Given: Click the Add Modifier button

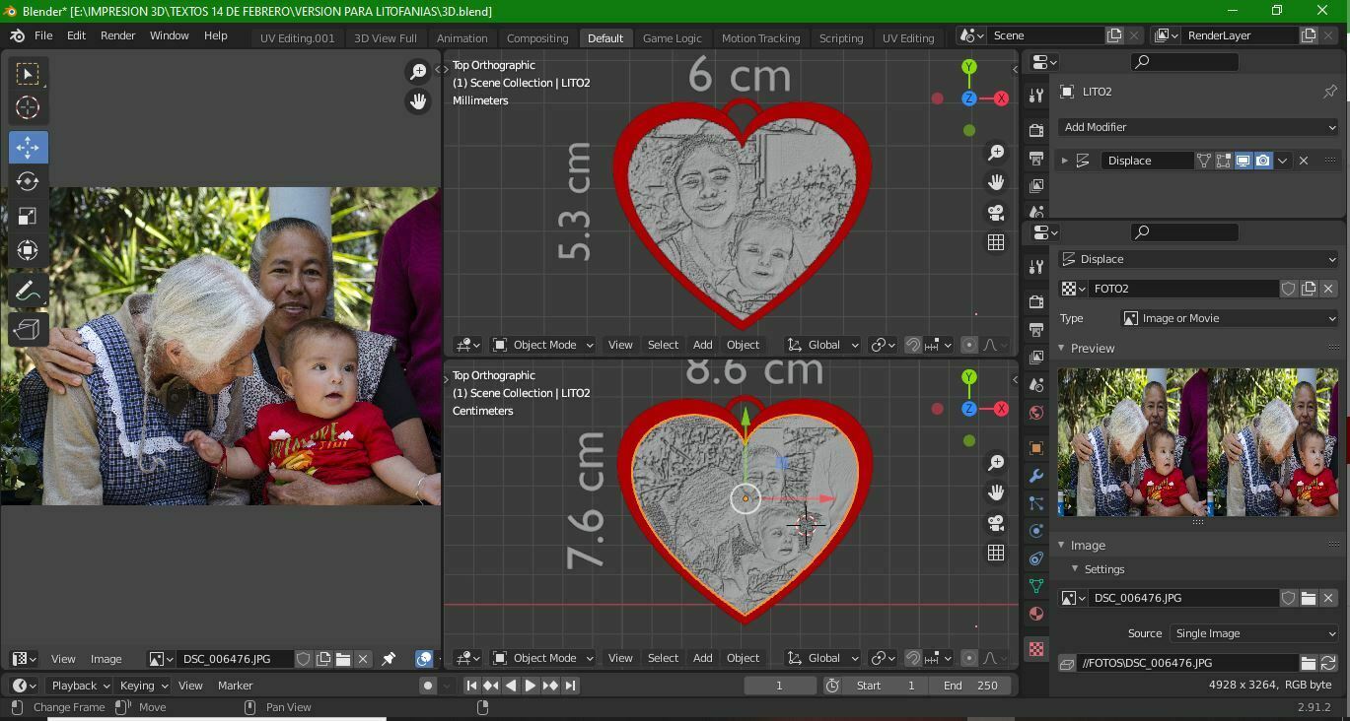Looking at the screenshot, I should pos(1197,126).
